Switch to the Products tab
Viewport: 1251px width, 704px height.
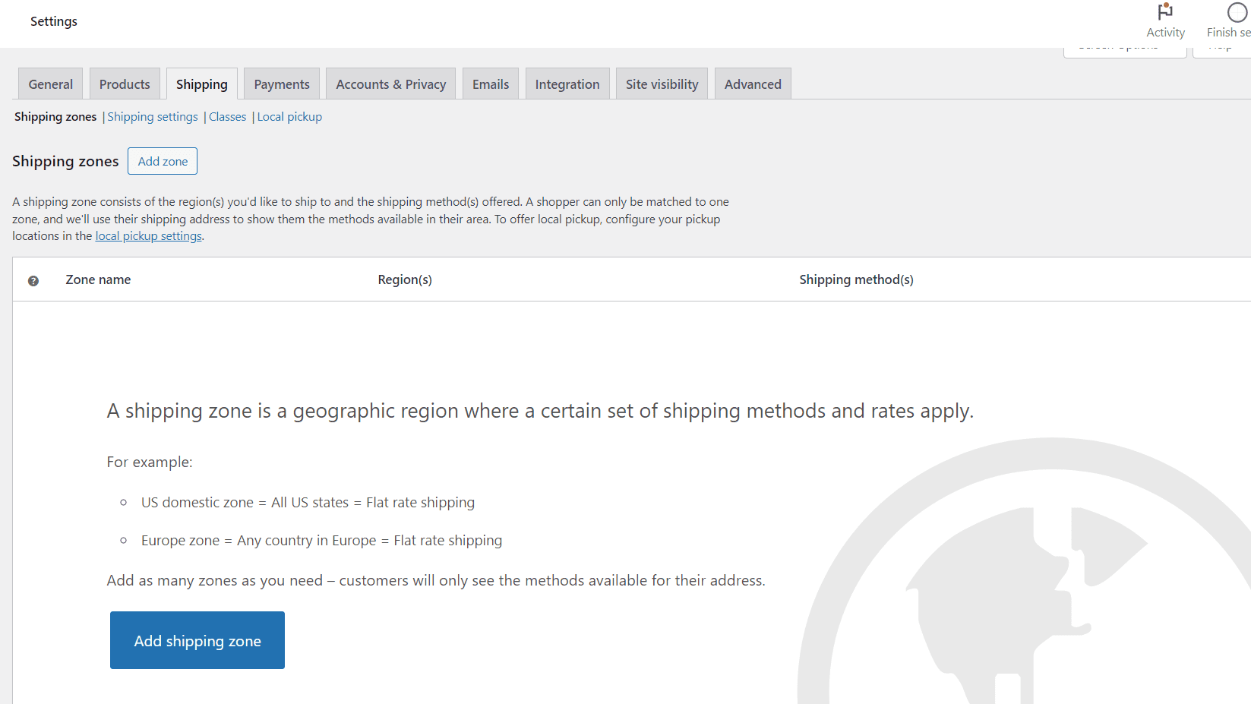pyautogui.click(x=124, y=84)
